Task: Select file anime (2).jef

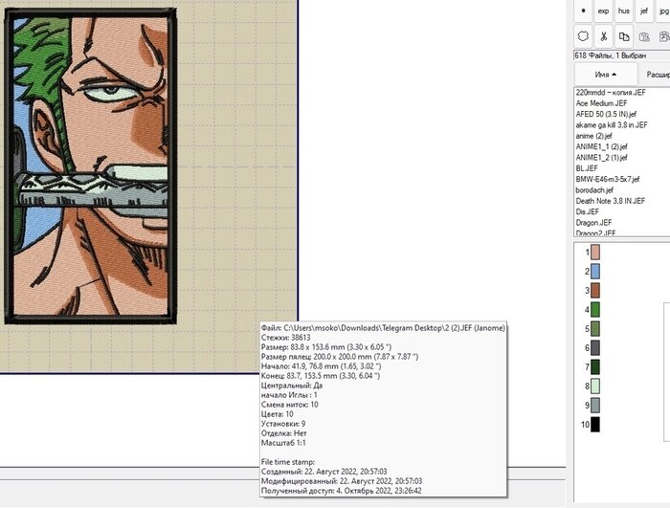Action: pos(593,136)
